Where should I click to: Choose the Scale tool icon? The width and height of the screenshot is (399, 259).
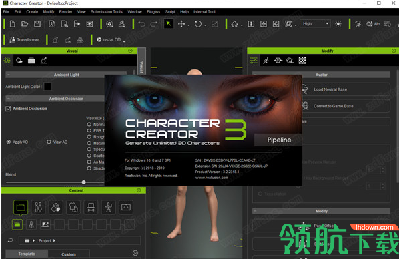click(x=215, y=24)
